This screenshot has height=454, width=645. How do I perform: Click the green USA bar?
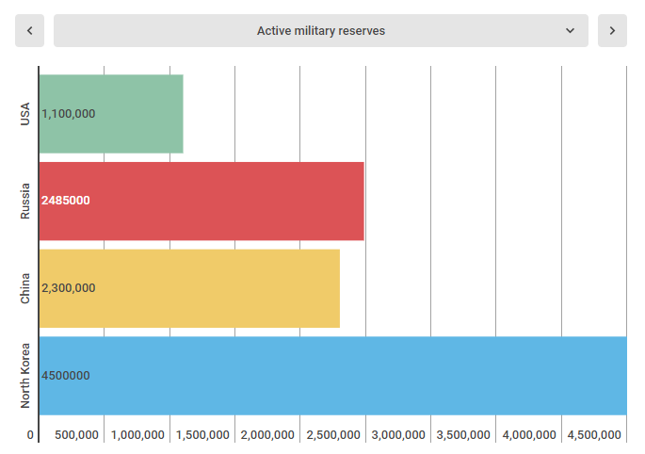(111, 114)
